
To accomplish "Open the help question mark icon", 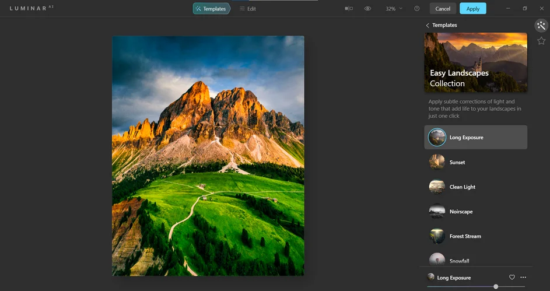I will point(417,9).
